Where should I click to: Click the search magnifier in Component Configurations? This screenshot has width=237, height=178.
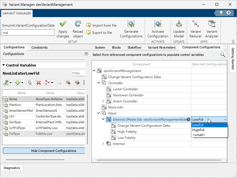coord(223,55)
